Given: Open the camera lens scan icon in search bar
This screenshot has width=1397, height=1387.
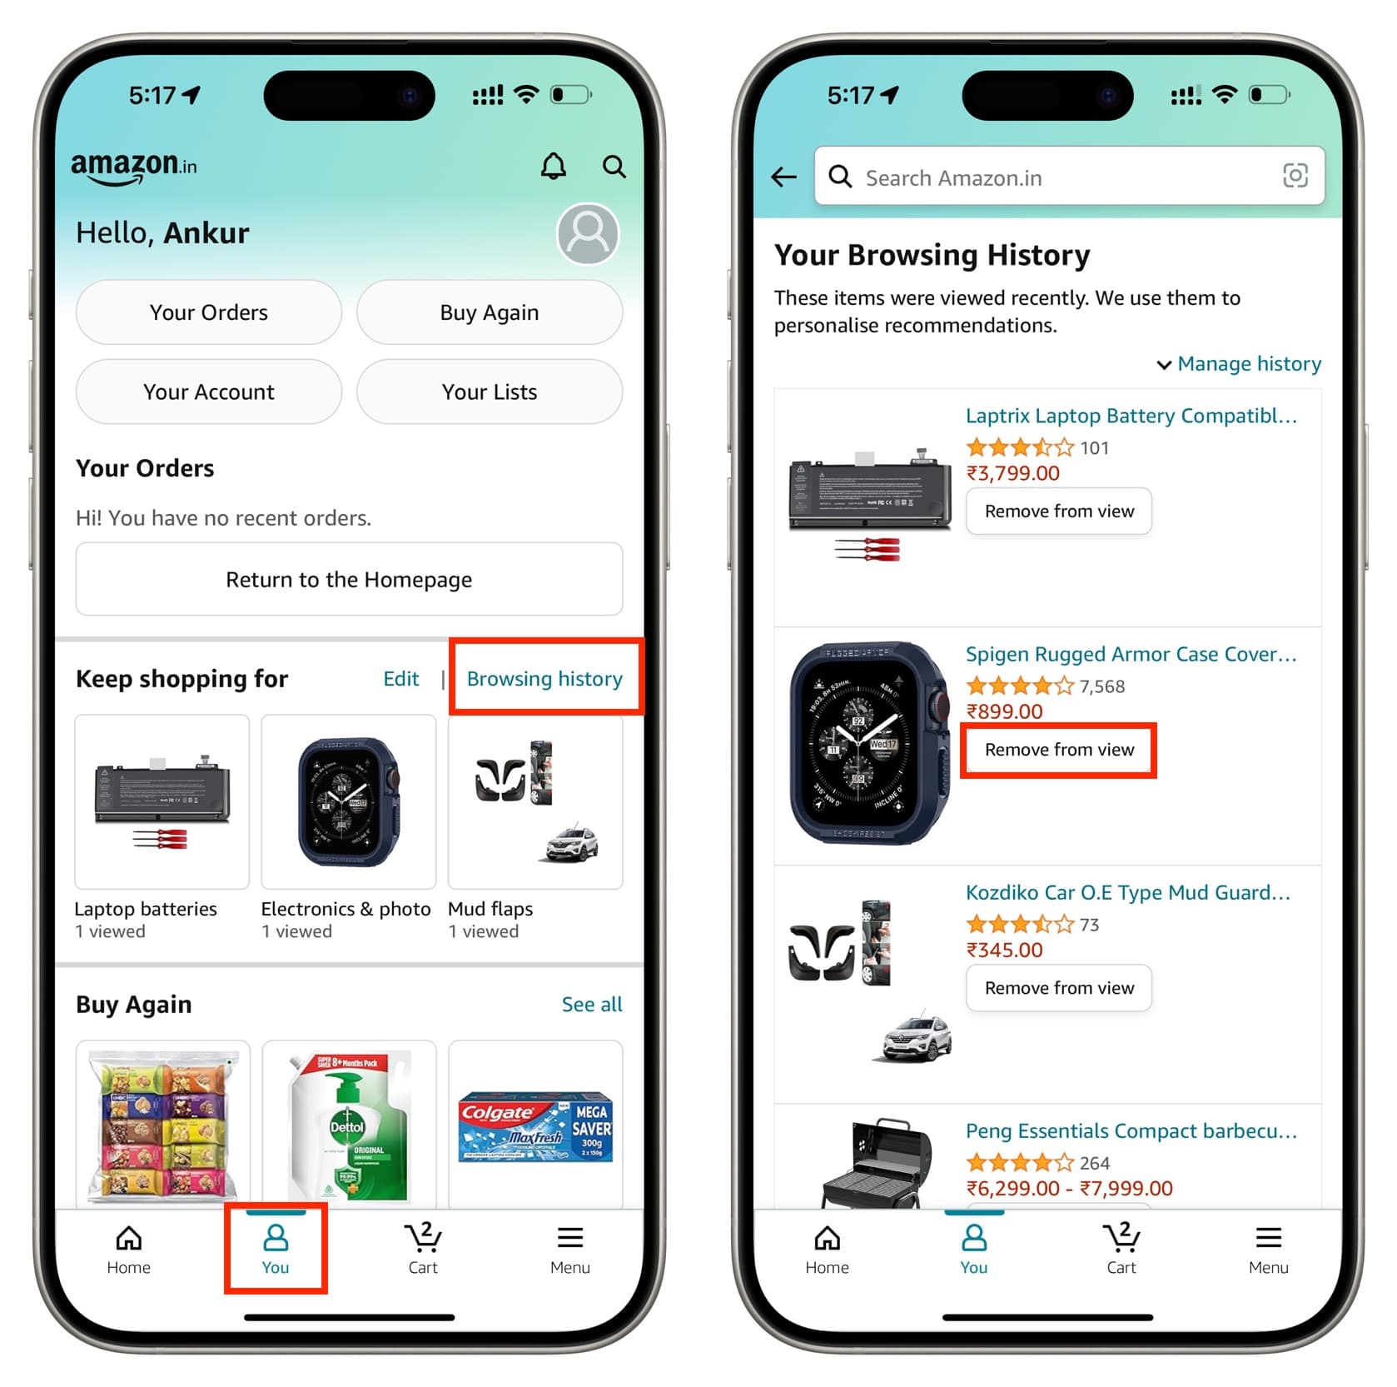Looking at the screenshot, I should pyautogui.click(x=1295, y=176).
